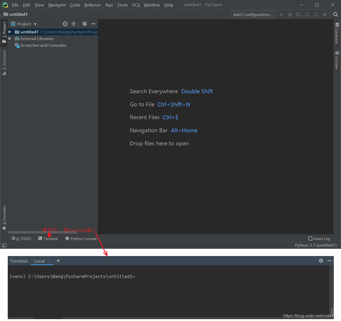
Task: Click the Debug bug icon
Action: click(290, 14)
